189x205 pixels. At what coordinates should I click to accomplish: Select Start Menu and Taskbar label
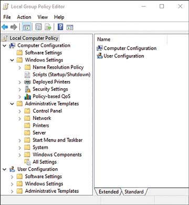[x=58, y=140]
